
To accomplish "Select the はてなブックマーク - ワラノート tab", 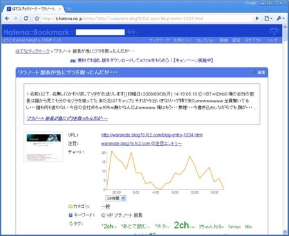I will coord(34,9).
